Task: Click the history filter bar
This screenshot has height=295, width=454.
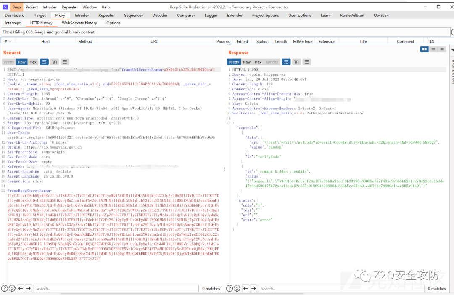Action: [226, 32]
